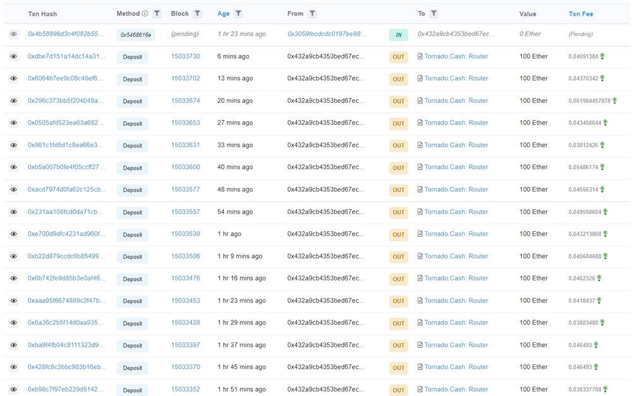Toggle eye preview for transaction 0x231aa108fcd0da71cb
Viewport: 632px width, 396px height.
coord(14,212)
